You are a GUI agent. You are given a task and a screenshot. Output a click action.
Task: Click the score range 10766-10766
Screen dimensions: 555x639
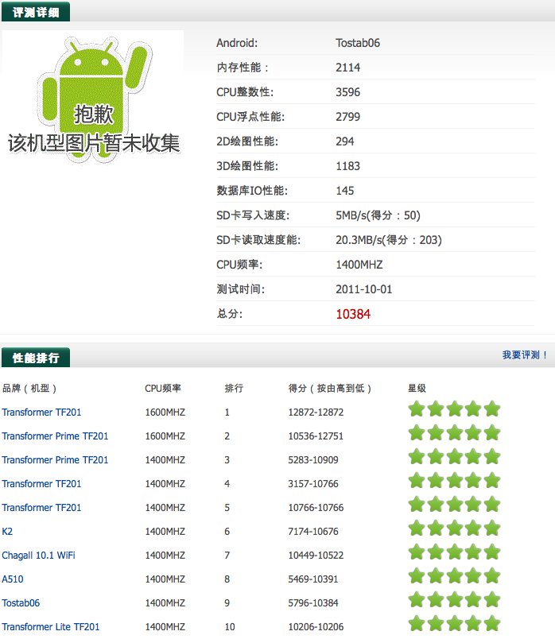[316, 508]
